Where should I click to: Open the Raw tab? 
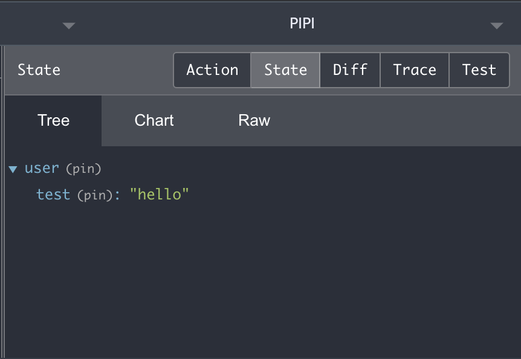254,120
